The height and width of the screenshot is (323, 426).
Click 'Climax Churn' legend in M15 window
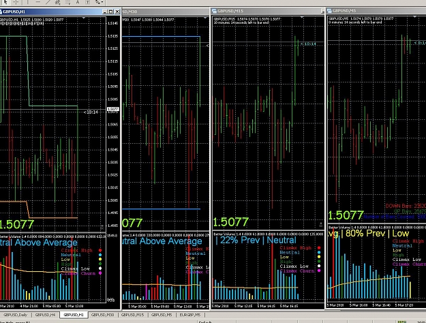click(x=297, y=271)
